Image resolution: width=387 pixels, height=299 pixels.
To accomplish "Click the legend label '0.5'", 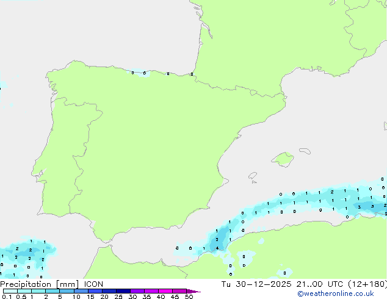I will coord(21,297).
